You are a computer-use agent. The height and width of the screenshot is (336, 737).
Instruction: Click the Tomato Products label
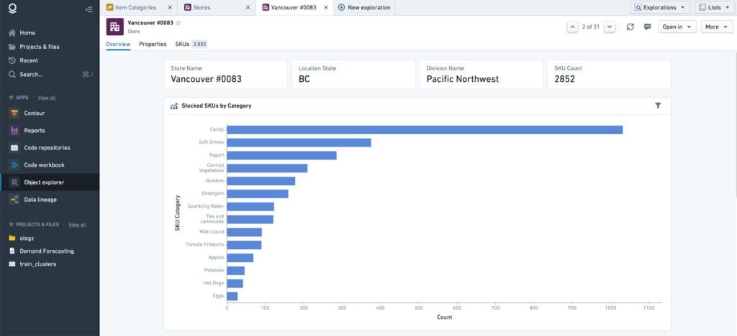(x=204, y=245)
